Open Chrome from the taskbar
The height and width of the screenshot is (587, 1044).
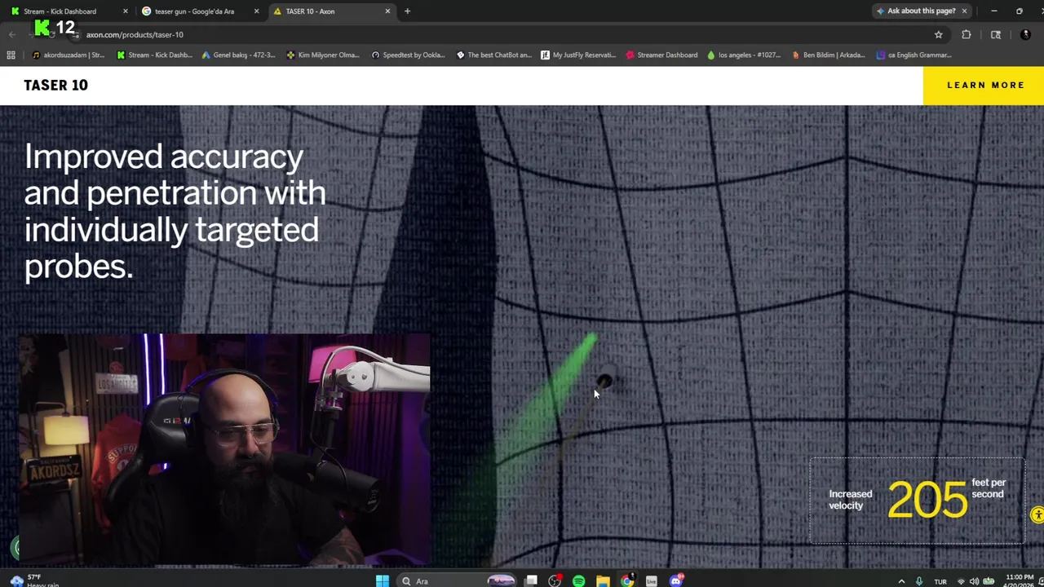point(626,580)
